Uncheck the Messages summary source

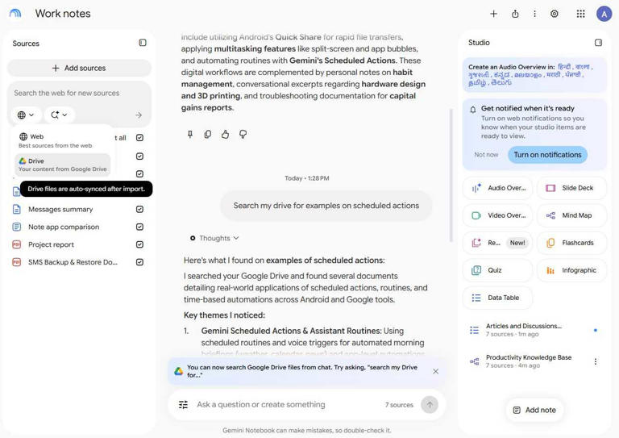pos(139,210)
